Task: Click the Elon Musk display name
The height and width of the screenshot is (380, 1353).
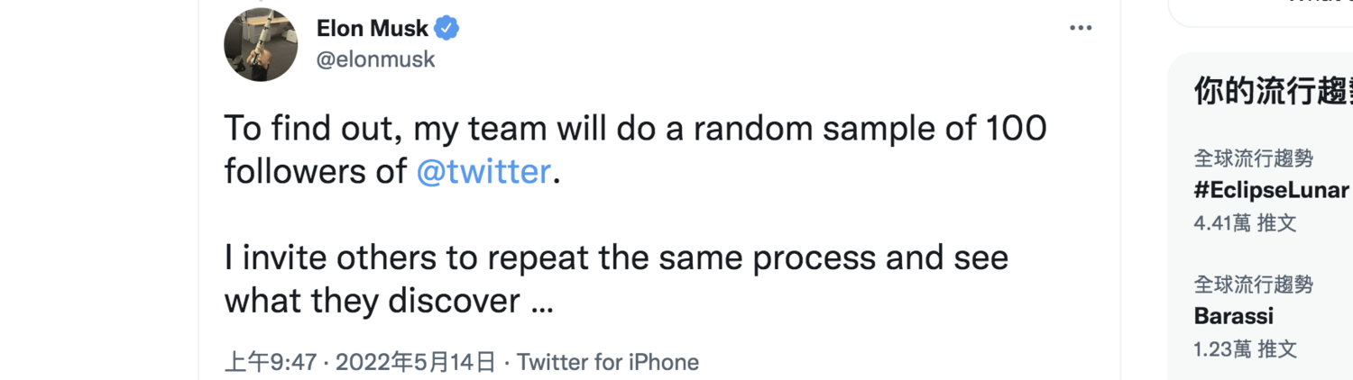Action: [373, 29]
